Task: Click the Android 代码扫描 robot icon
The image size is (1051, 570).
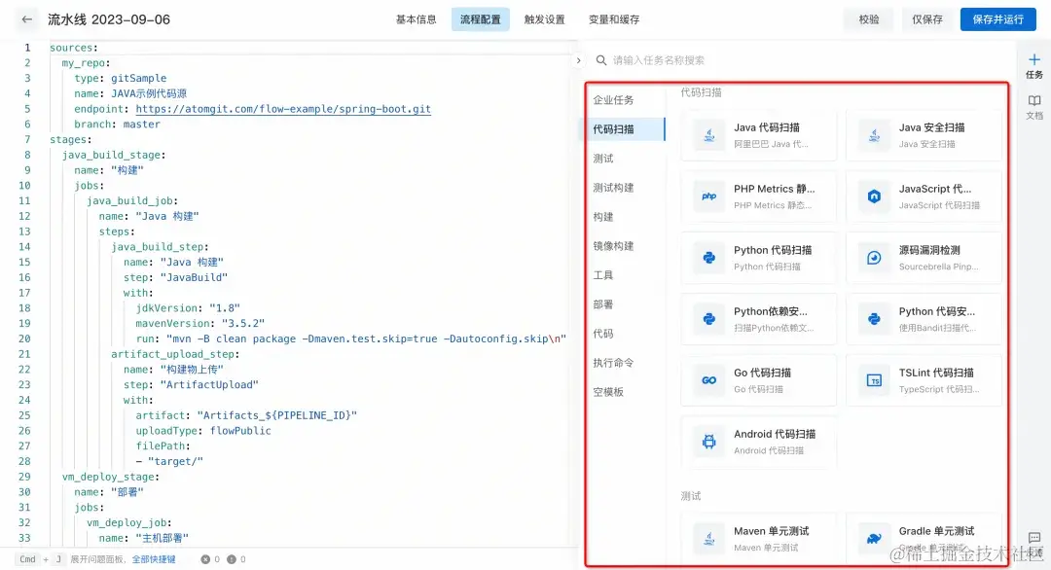Action: pyautogui.click(x=707, y=441)
